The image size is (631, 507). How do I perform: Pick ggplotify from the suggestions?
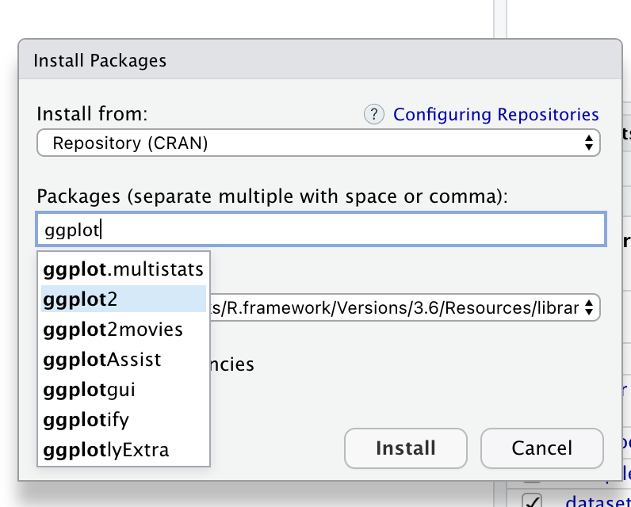click(x=124, y=420)
